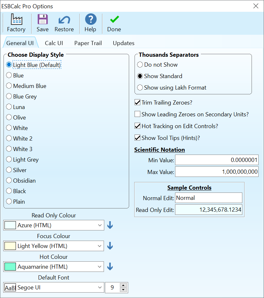Click the blue arrow beside Hot Colour

coord(110,266)
